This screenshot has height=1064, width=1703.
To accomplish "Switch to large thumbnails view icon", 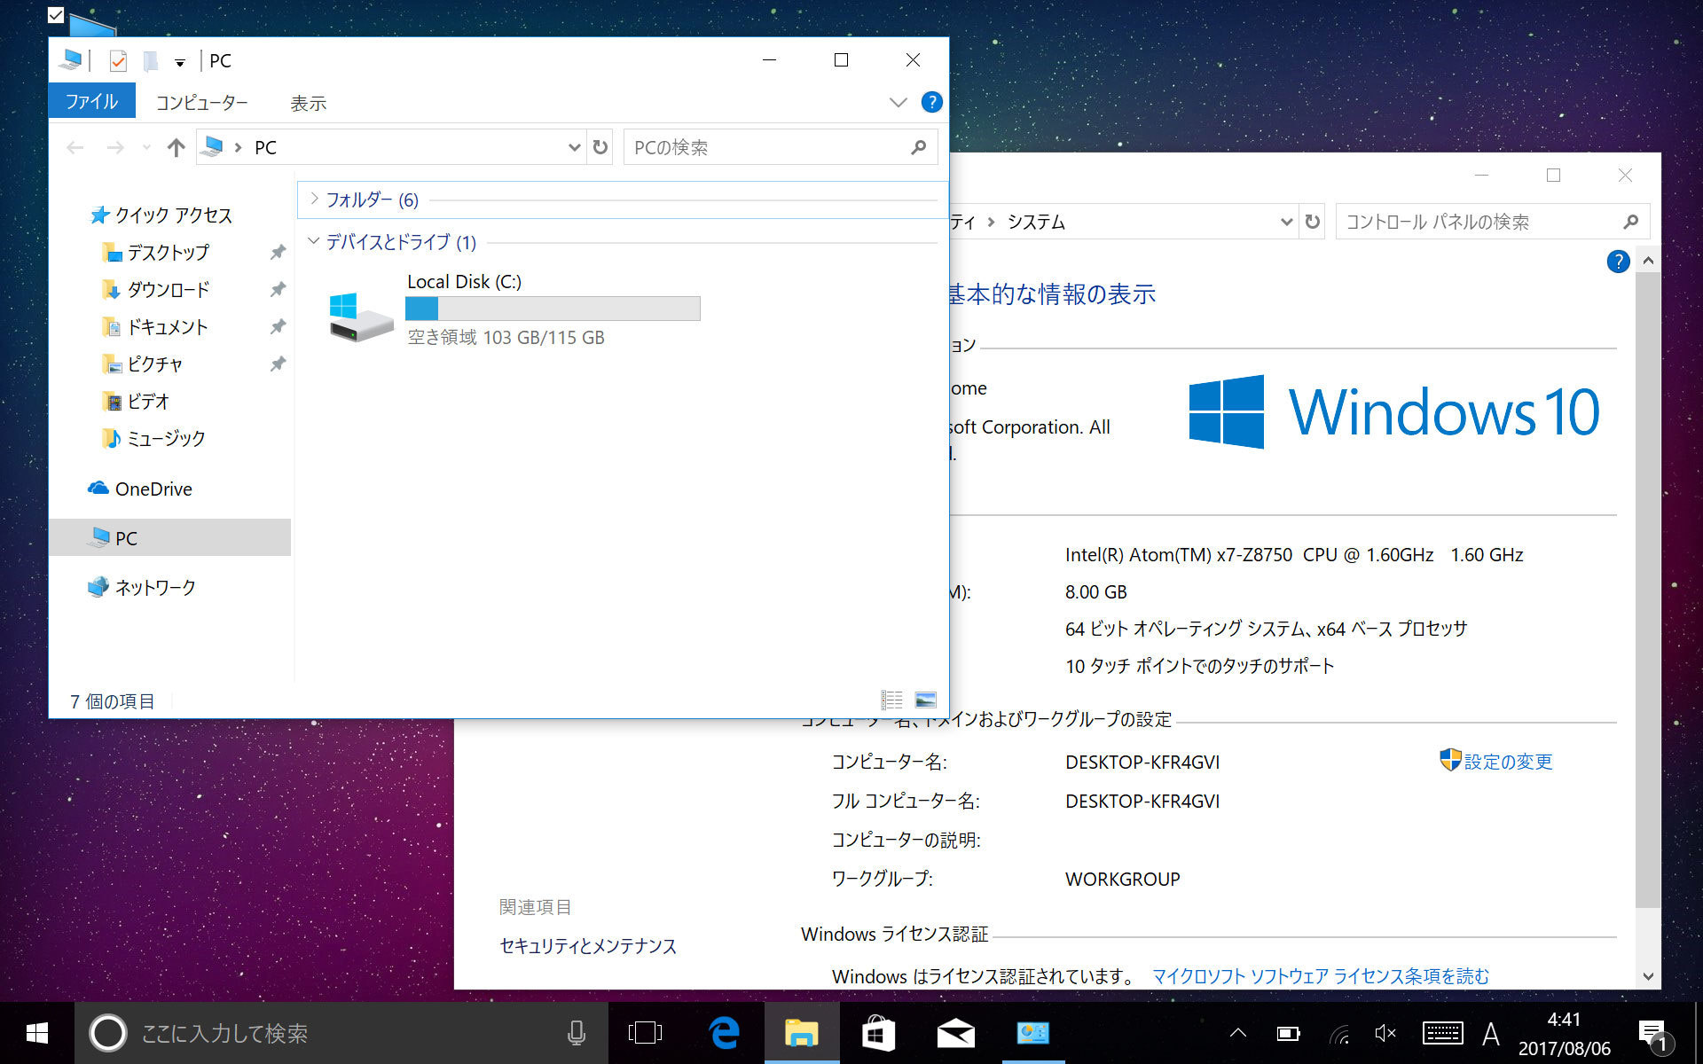I will pyautogui.click(x=925, y=700).
